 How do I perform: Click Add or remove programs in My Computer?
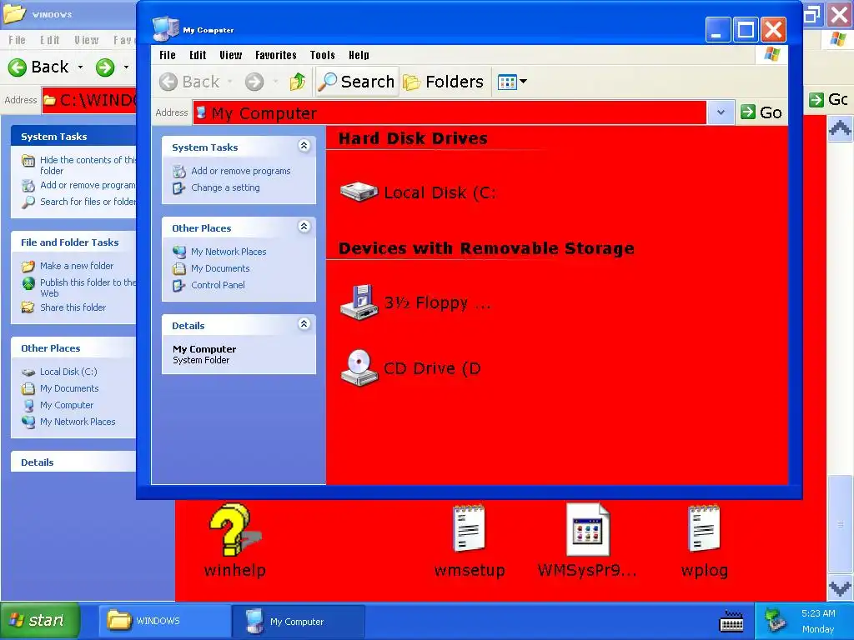pyautogui.click(x=241, y=171)
